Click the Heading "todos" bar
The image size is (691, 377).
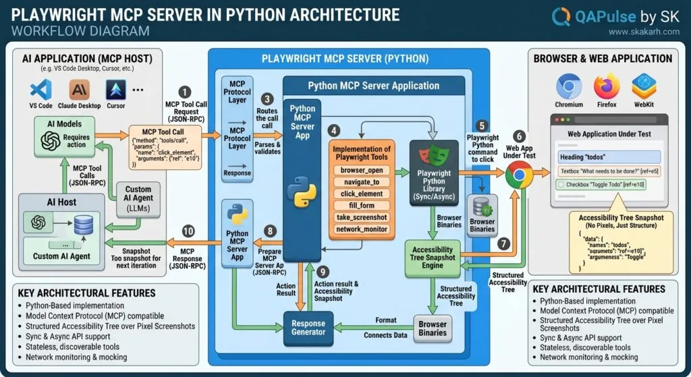coord(609,156)
